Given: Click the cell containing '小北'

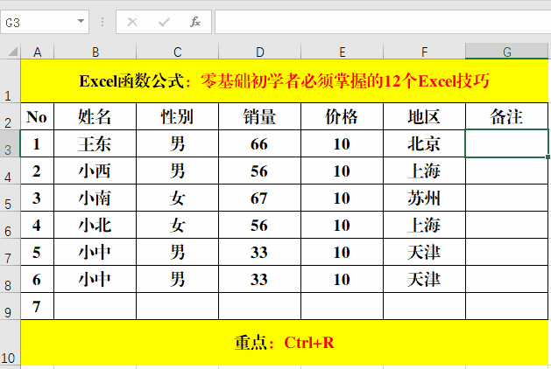Looking at the screenshot, I should pos(95,225).
